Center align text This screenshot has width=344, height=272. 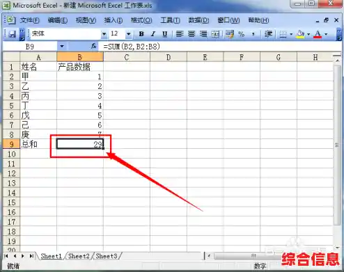coord(191,34)
